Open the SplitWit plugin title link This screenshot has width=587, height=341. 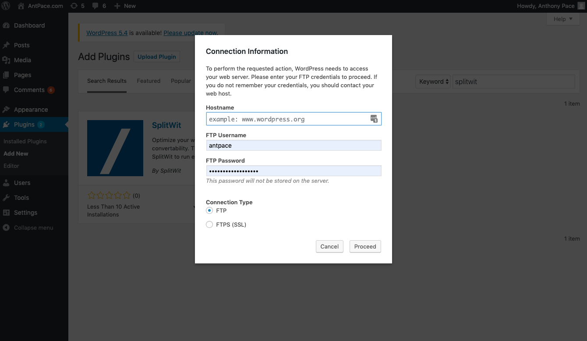point(166,125)
